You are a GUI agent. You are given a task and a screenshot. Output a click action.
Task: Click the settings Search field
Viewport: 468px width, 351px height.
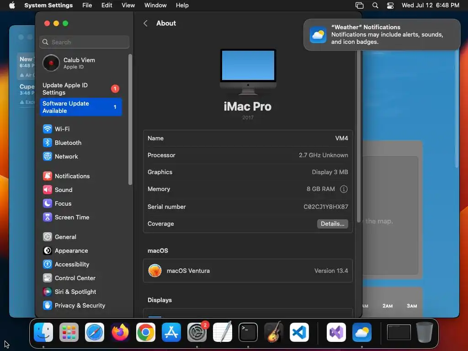[x=84, y=42]
